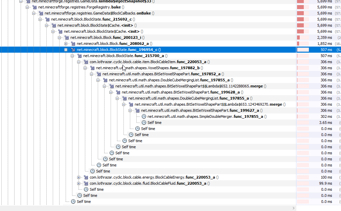The width and height of the screenshot is (341, 211).
Task: Click the clock icon on the bottom-most Self time row
Action: 73,202
